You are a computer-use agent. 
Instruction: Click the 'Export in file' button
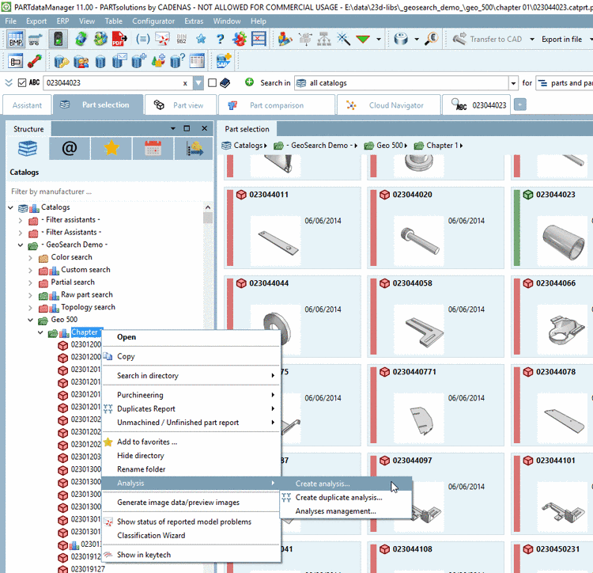pyautogui.click(x=561, y=39)
